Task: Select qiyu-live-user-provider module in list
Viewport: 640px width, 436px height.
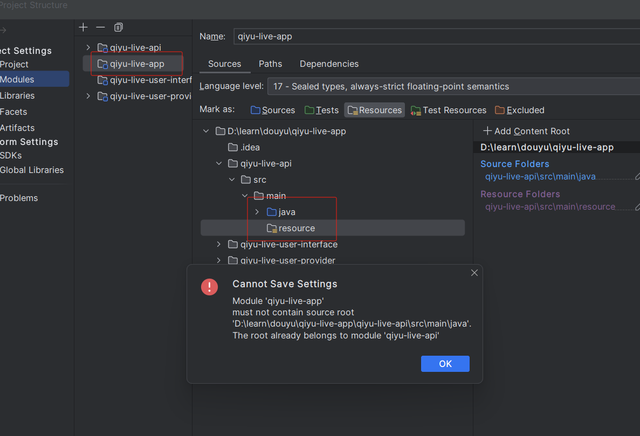Action: (144, 96)
